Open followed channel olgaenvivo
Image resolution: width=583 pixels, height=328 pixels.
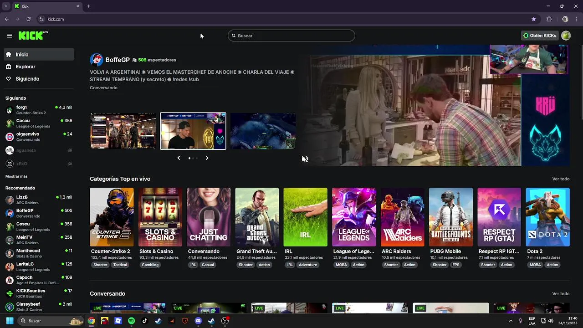click(x=39, y=137)
